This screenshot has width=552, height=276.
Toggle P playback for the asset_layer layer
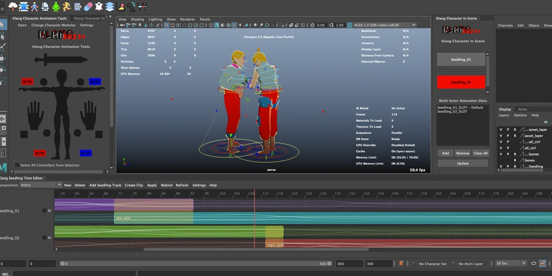click(x=508, y=135)
